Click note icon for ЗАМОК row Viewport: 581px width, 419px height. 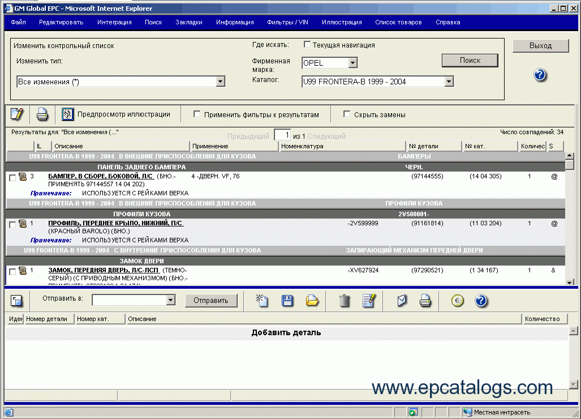click(x=23, y=271)
